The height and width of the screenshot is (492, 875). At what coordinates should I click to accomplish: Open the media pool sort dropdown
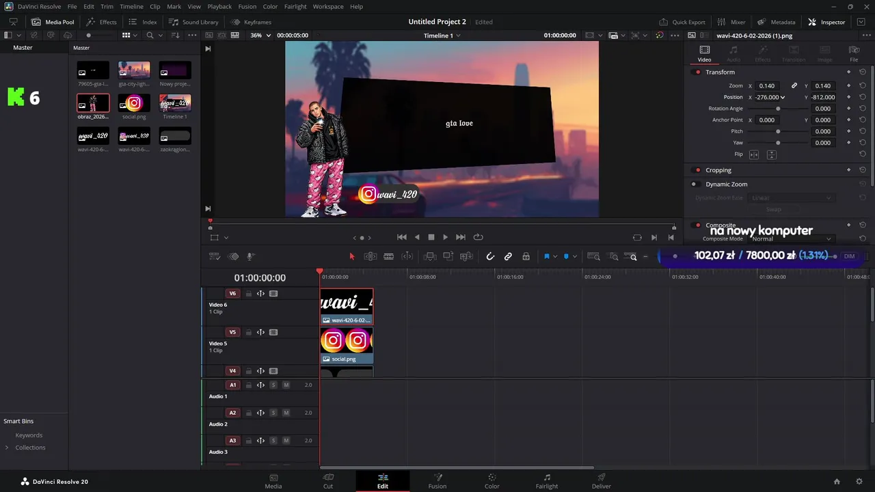click(176, 35)
